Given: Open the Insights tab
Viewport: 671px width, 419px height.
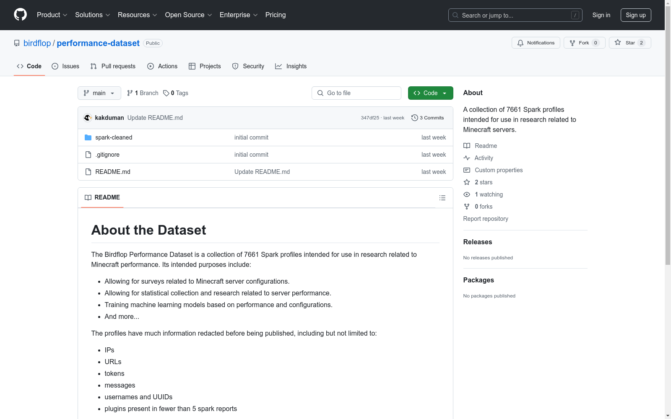Looking at the screenshot, I should 291,66.
